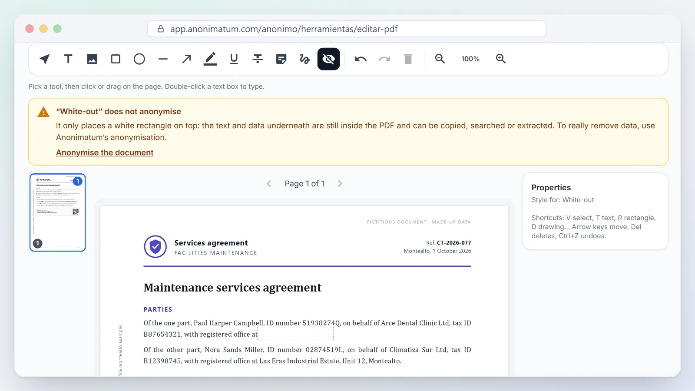Screen dimensions: 695x391
Task: Zoom out of the page
Action: (440, 59)
